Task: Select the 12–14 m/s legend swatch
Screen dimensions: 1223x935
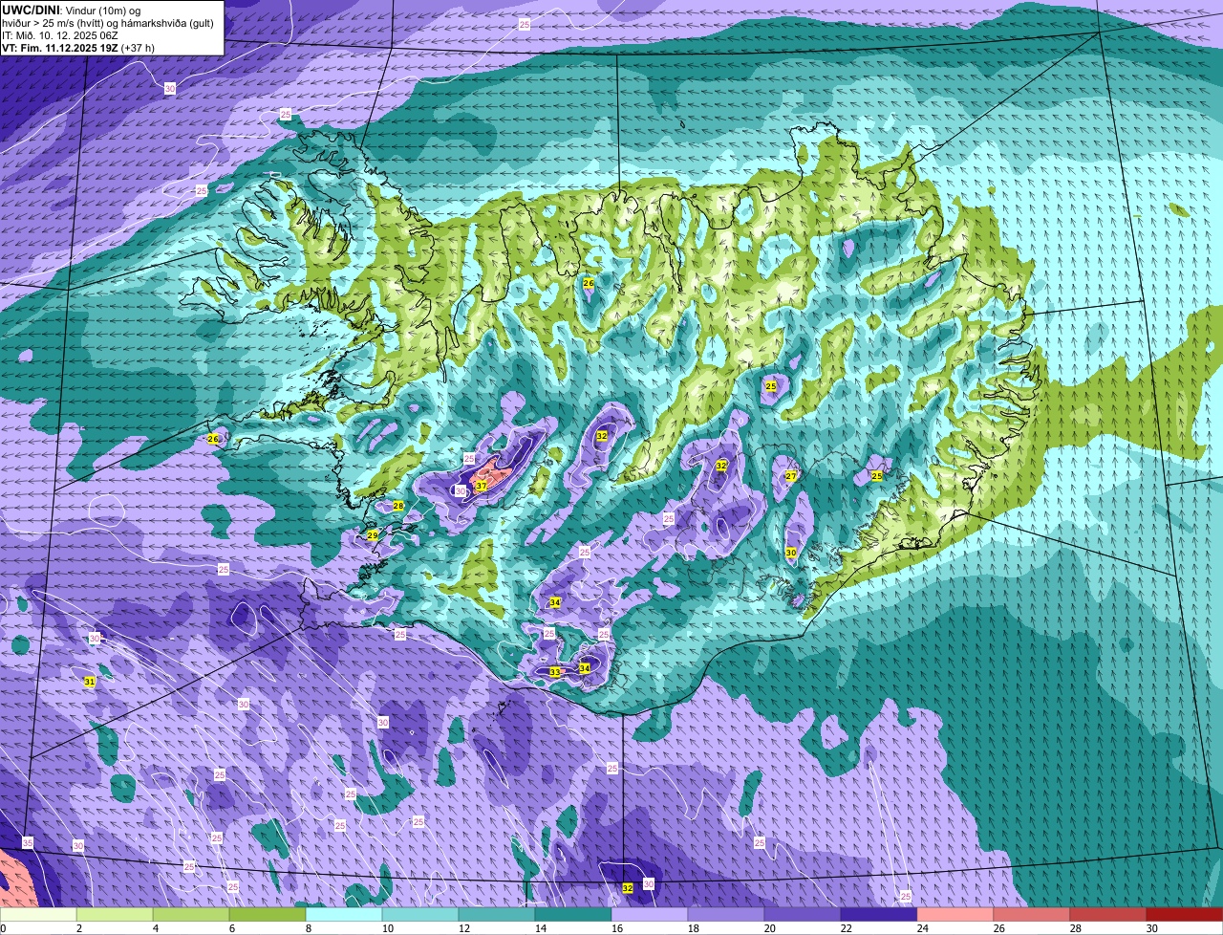Action: click(497, 914)
